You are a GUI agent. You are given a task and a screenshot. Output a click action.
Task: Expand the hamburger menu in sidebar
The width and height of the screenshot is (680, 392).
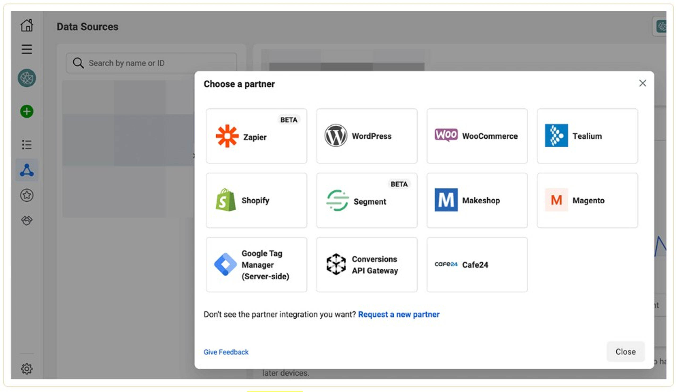coord(27,49)
